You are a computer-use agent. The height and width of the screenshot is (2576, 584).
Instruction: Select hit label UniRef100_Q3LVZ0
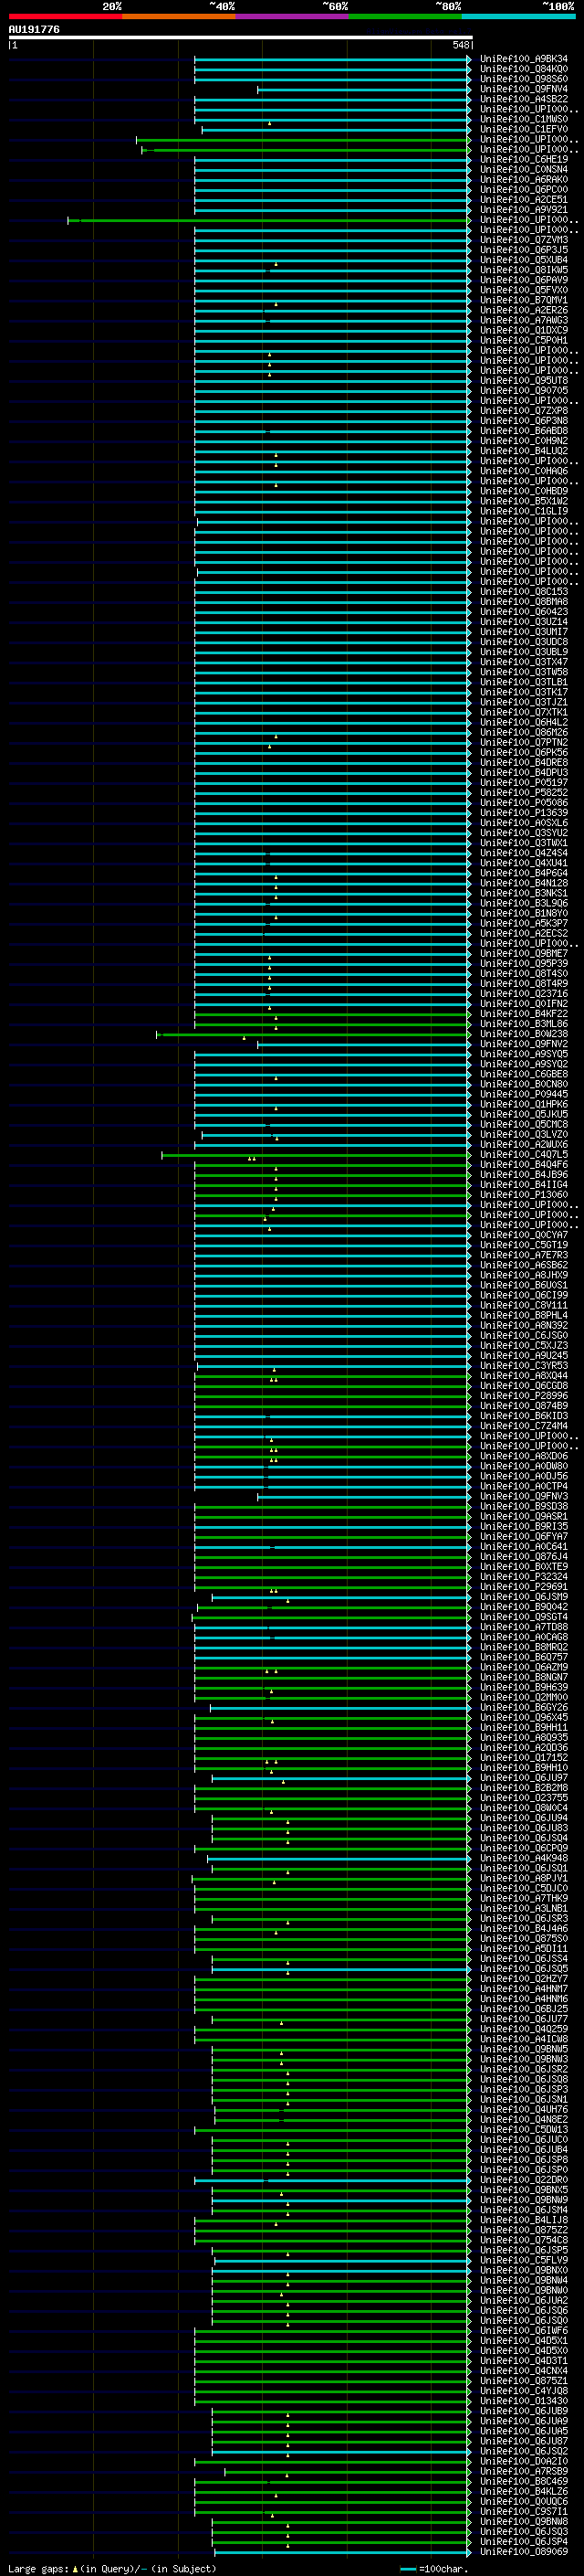pyautogui.click(x=524, y=1134)
